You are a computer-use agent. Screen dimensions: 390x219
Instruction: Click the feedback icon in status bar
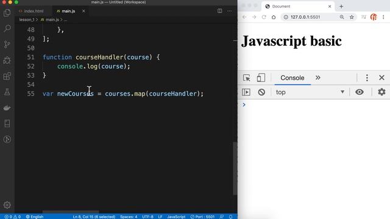coord(221,217)
